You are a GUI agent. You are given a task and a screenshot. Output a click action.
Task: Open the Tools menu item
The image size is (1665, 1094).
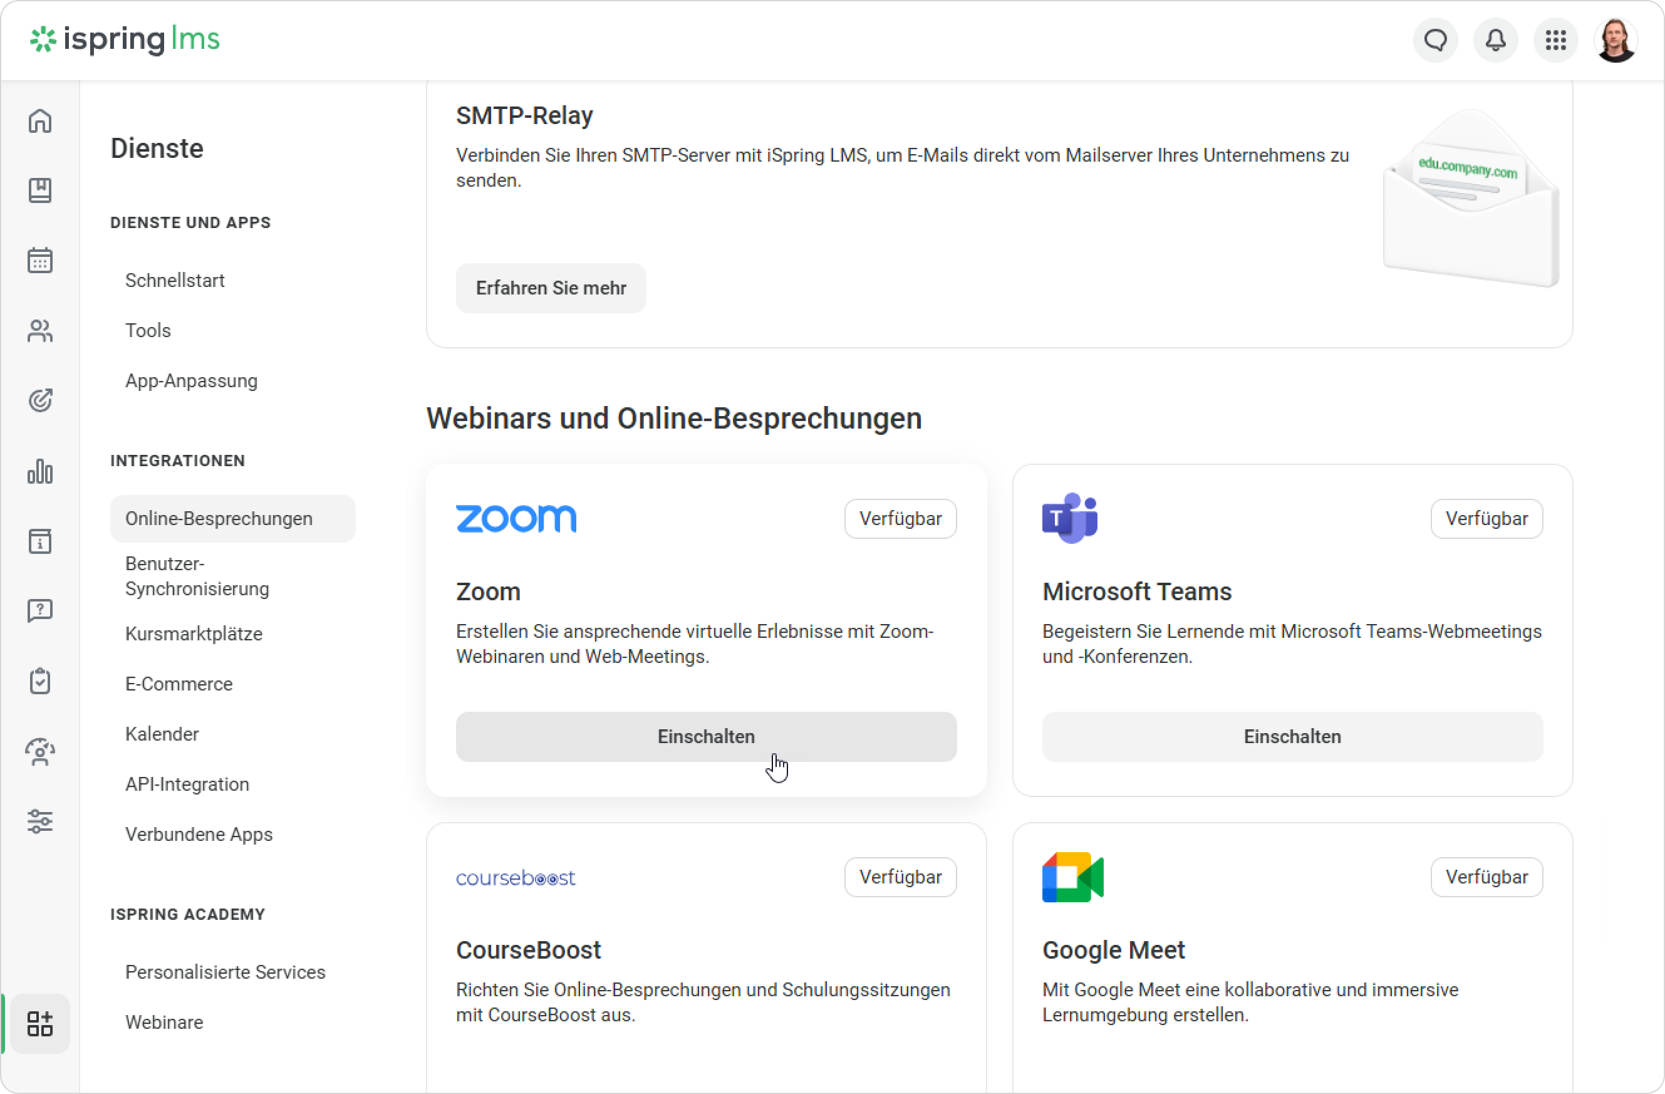[x=148, y=330]
